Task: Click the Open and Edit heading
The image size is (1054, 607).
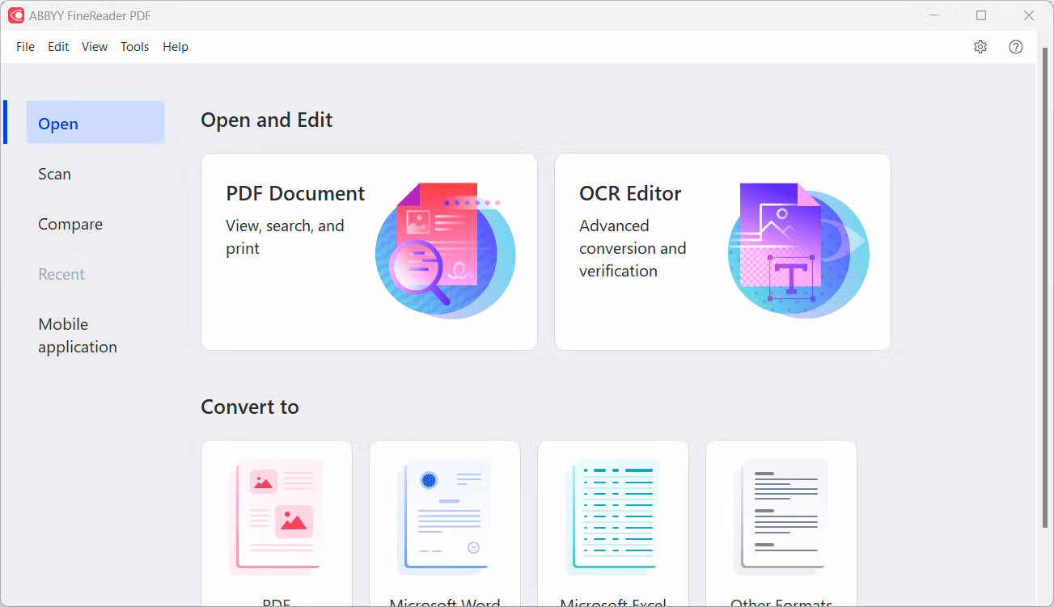Action: tap(267, 120)
